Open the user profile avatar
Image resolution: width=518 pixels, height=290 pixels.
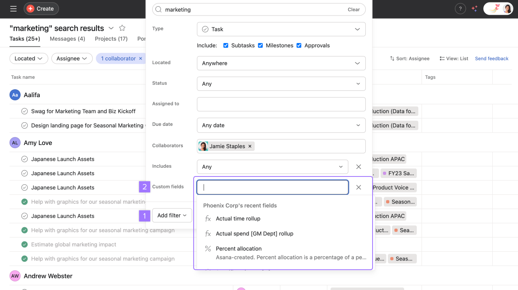(x=507, y=9)
